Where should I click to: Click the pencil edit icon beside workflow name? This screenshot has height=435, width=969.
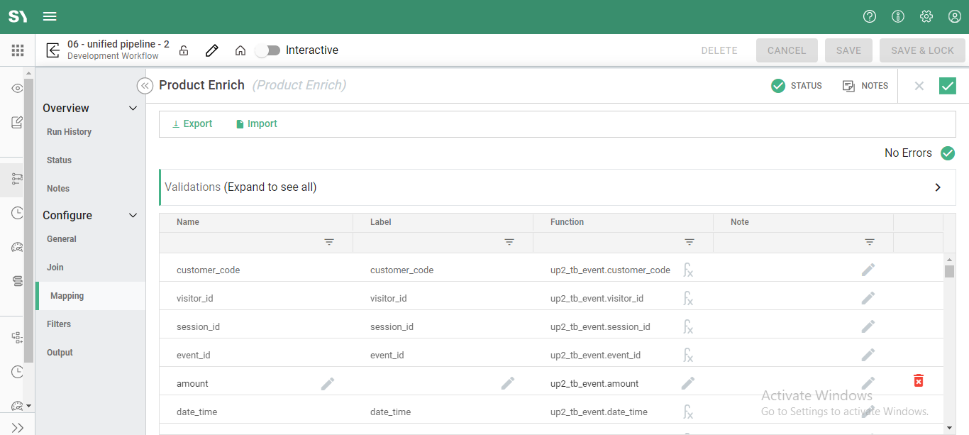coord(211,50)
